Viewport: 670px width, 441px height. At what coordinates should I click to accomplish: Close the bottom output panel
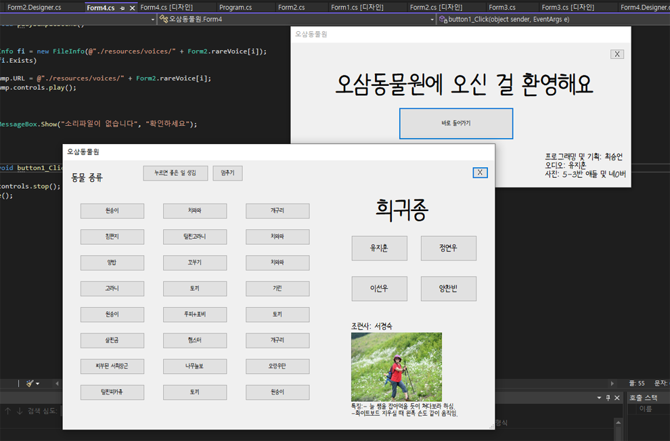617,398
